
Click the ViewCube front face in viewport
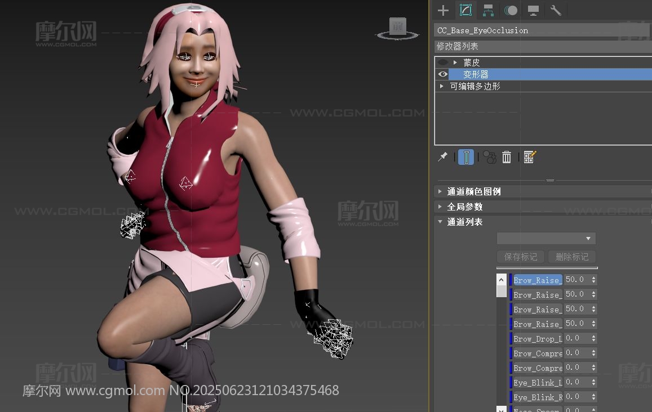(x=398, y=26)
